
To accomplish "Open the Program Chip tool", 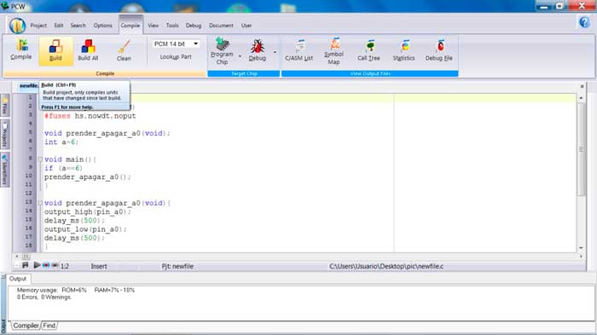I will point(222,51).
